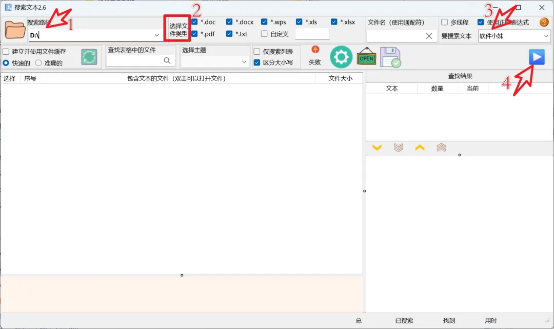The width and height of the screenshot is (554, 329).
Task: Expand the search path D:\ dropdown
Action: click(156, 35)
